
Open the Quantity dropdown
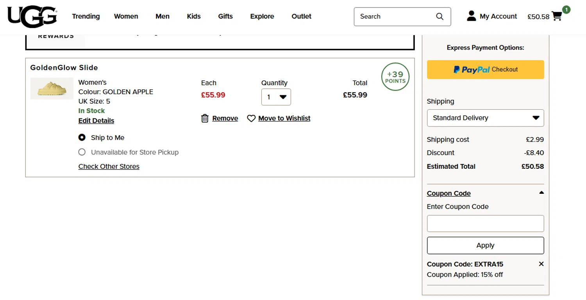[x=276, y=97]
